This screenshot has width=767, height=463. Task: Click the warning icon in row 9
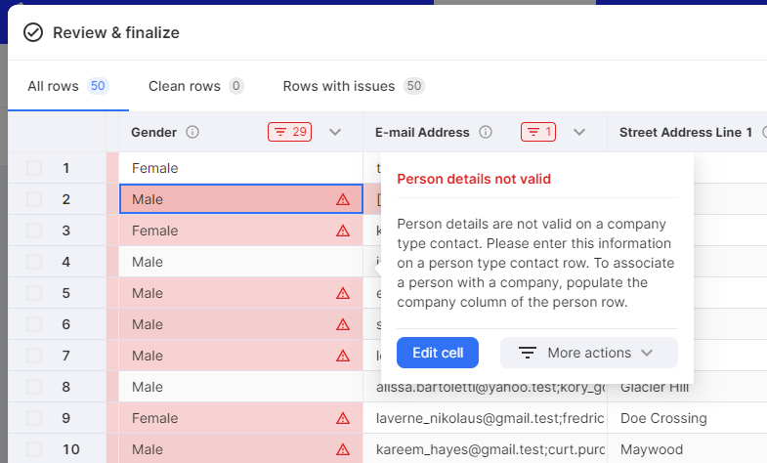pyautogui.click(x=343, y=418)
